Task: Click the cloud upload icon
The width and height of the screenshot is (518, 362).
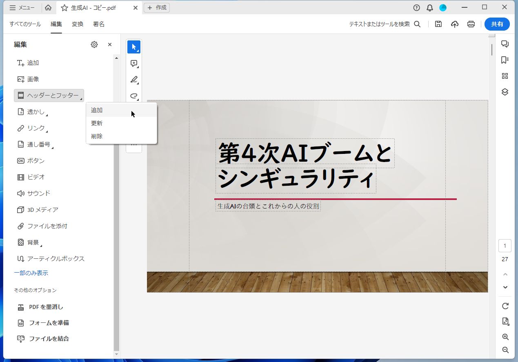Action: coord(454,24)
